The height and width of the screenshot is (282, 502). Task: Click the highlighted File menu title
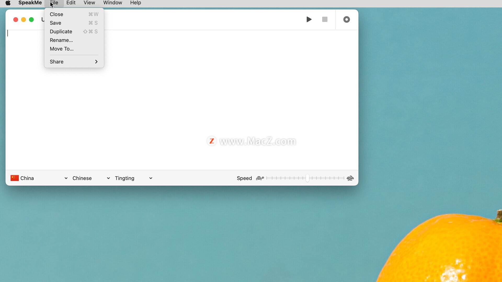[x=54, y=3]
